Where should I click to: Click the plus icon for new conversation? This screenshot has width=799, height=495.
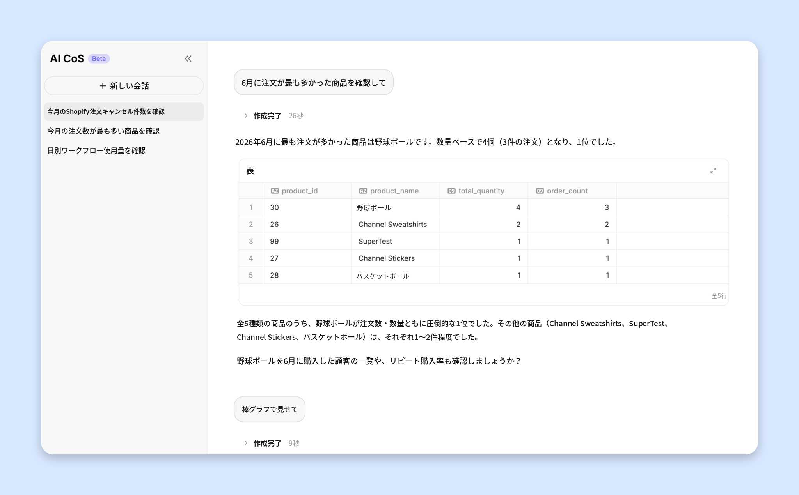tap(103, 86)
